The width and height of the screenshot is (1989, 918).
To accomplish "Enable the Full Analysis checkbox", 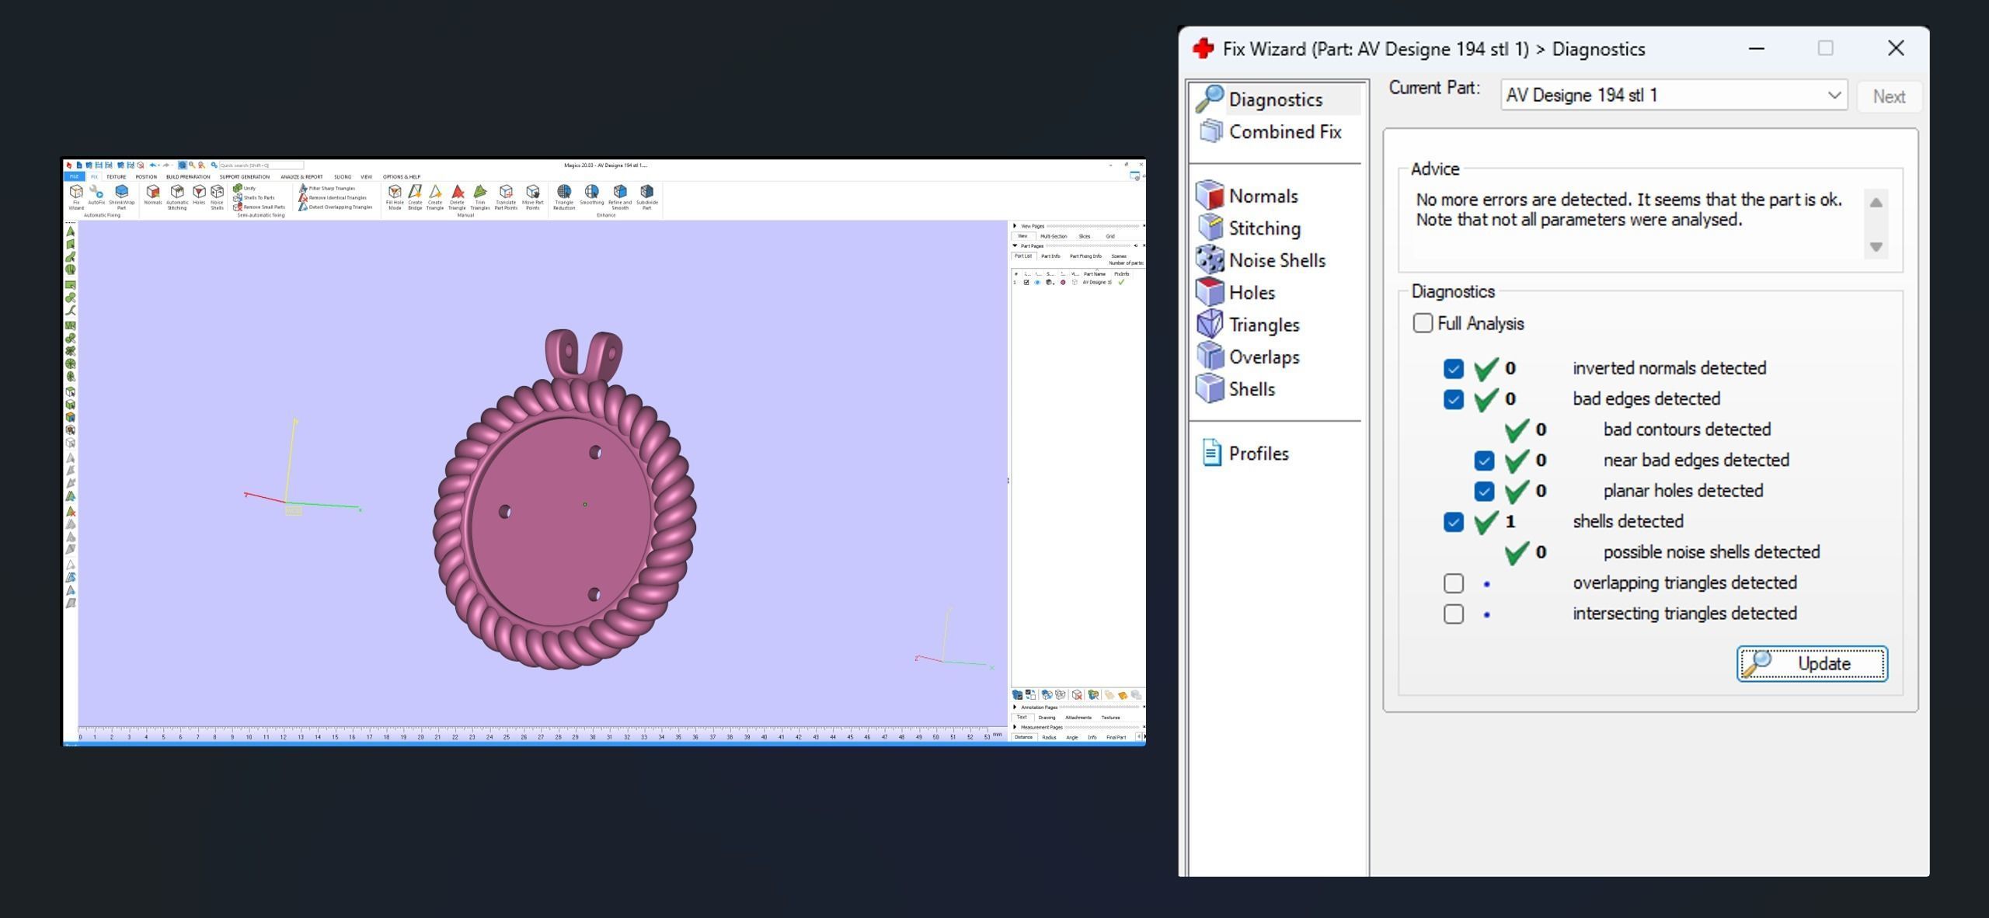I will [x=1423, y=324].
